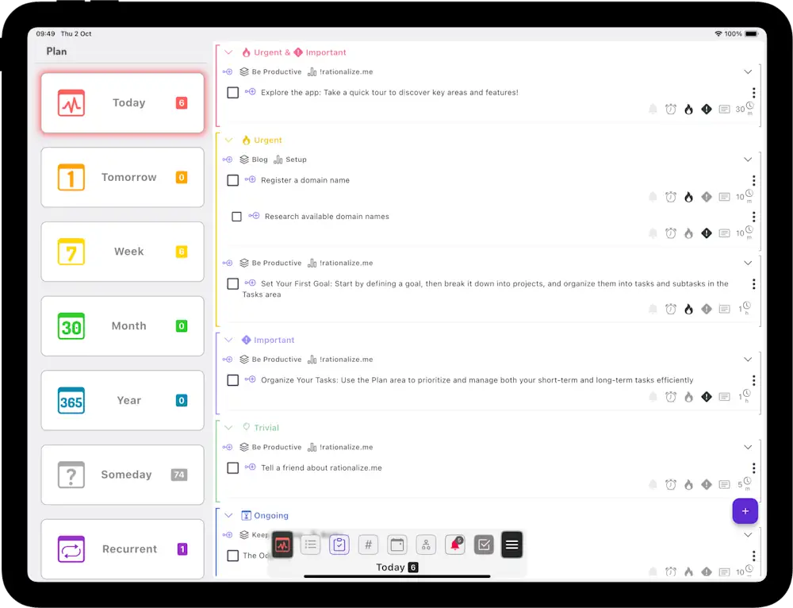The height and width of the screenshot is (608, 793).
Task: Open the red notifications bell in bottom toolbar
Action: click(454, 545)
